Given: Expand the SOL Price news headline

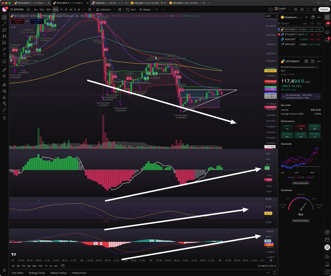Looking at the screenshot, I should (301, 97).
